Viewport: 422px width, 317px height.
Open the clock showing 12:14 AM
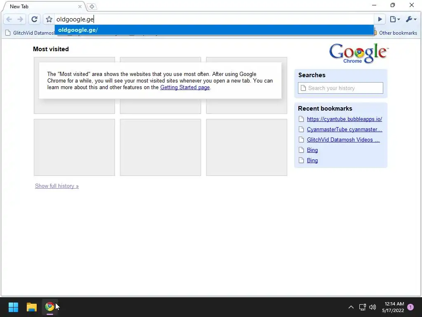click(x=393, y=307)
